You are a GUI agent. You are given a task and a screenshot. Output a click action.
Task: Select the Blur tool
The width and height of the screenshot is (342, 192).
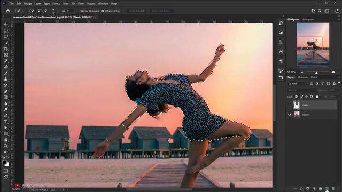pos(6,103)
